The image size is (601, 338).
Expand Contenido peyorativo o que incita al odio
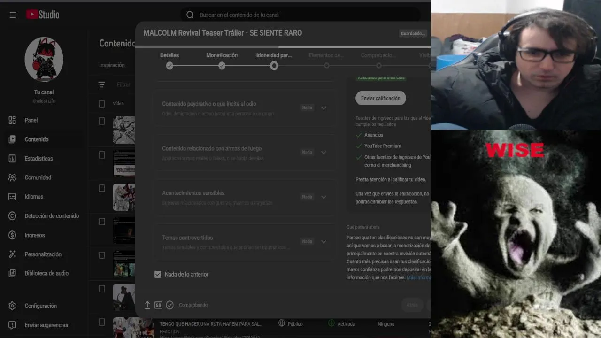click(324, 108)
